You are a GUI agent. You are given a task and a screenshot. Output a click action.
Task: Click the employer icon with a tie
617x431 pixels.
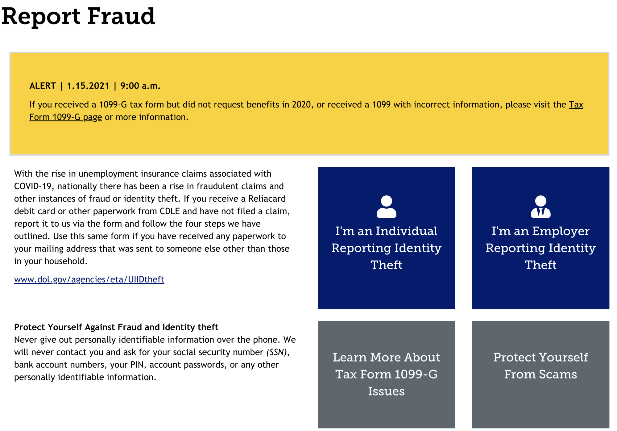540,207
